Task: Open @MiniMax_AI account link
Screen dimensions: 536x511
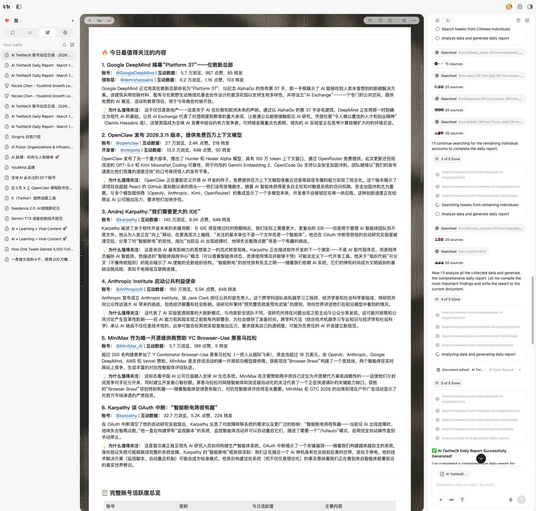Action: 130,346
